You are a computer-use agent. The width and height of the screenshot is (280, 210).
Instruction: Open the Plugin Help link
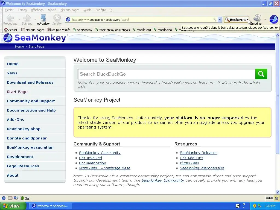tap(189, 163)
